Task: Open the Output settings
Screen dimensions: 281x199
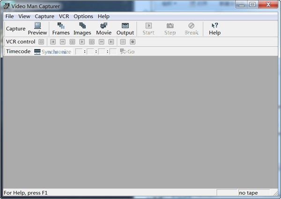Action: 125,29
